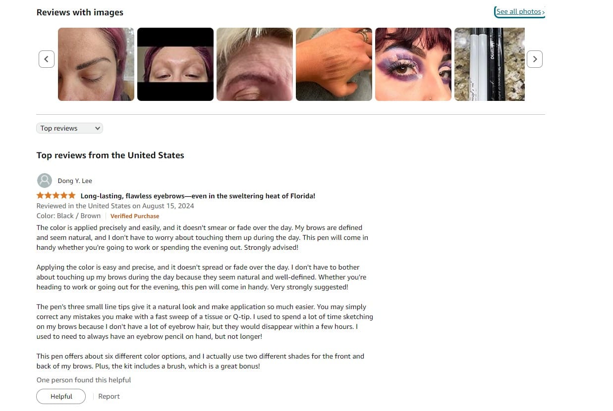613x411 pixels.
Task: View the purple eyeshadow makeup photo
Action: point(413,64)
